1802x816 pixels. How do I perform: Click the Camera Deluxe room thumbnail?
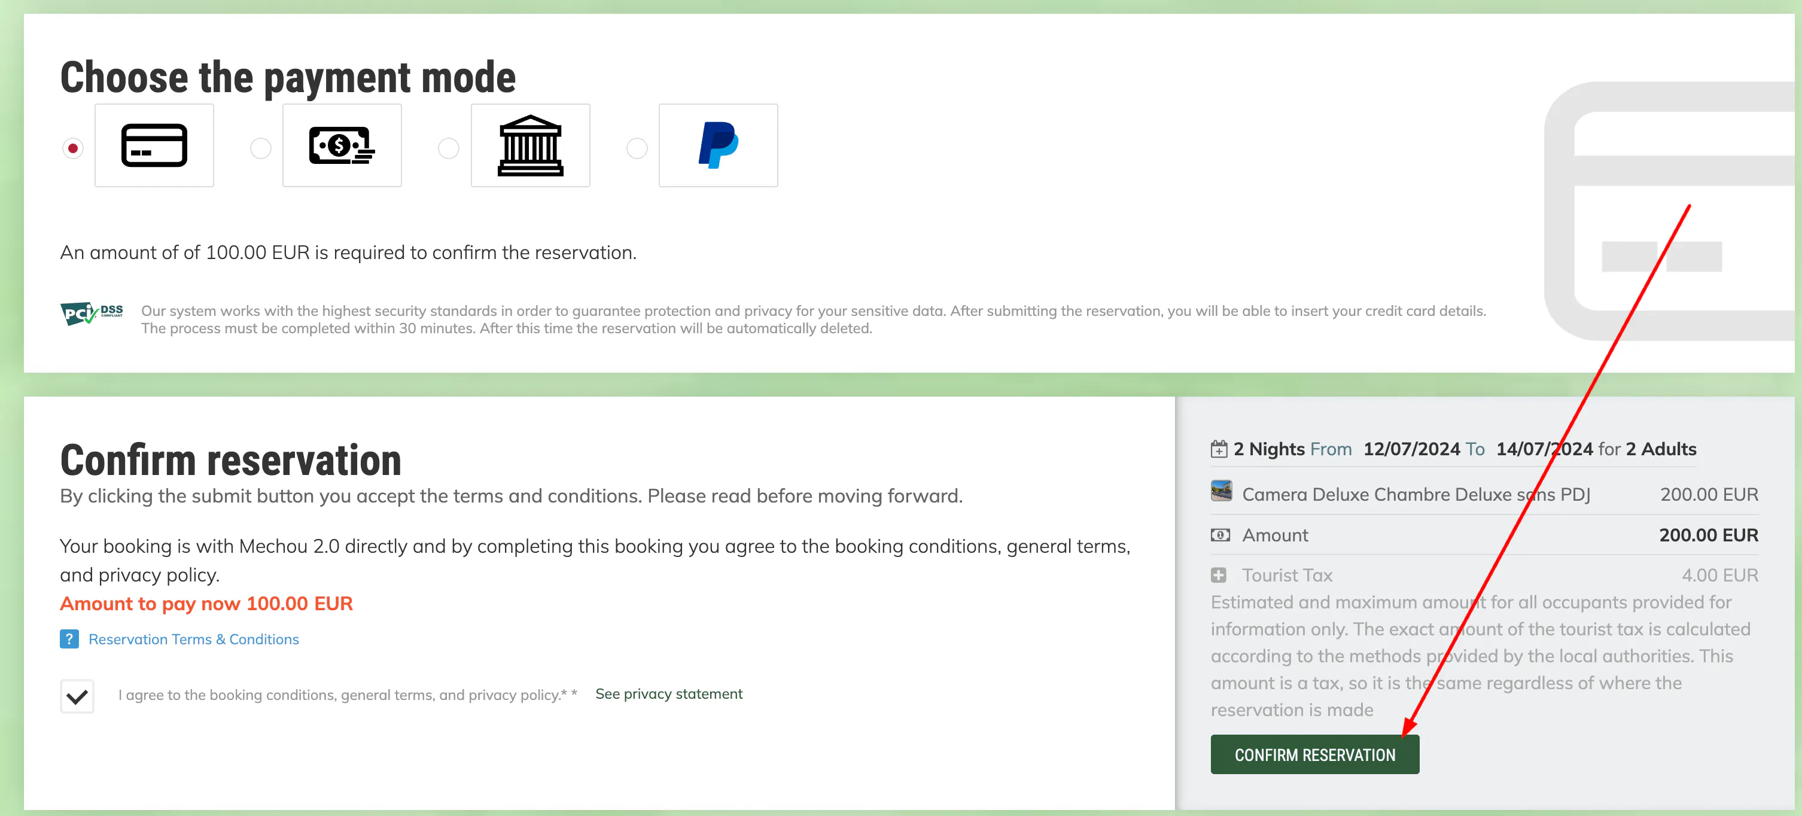1220,491
